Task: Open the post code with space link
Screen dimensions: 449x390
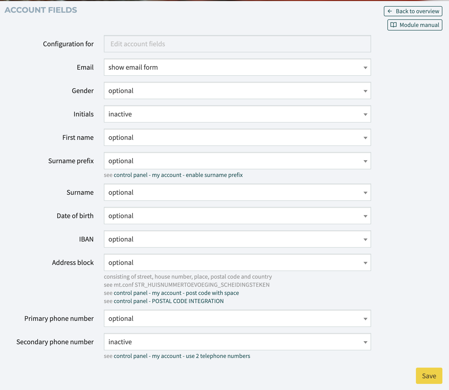Action: click(x=176, y=293)
